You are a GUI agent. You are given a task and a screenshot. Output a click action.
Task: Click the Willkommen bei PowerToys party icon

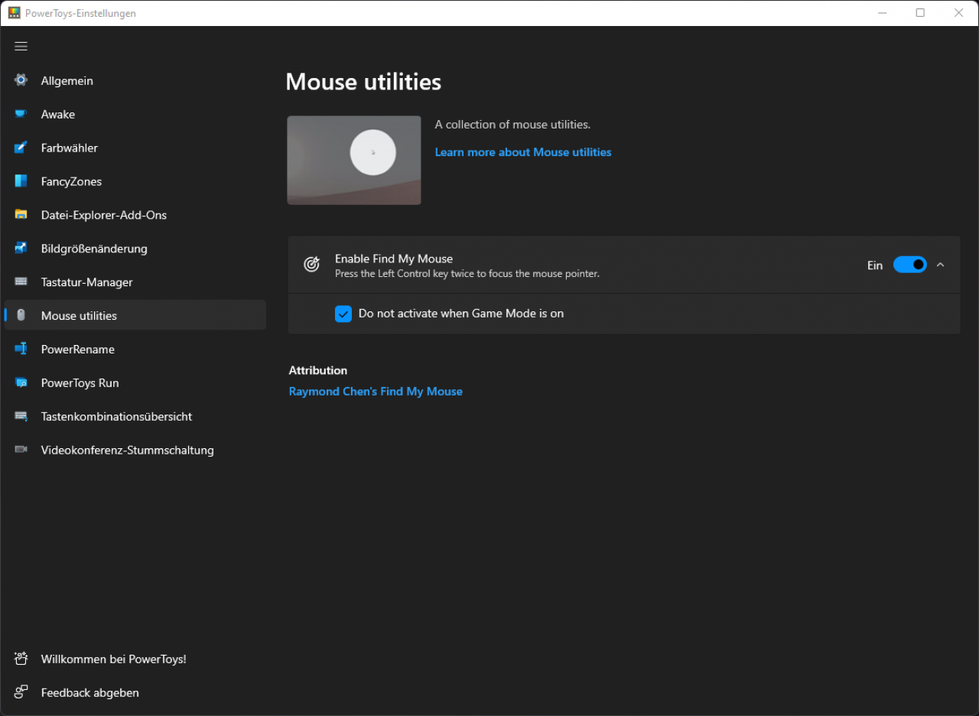pyautogui.click(x=21, y=659)
